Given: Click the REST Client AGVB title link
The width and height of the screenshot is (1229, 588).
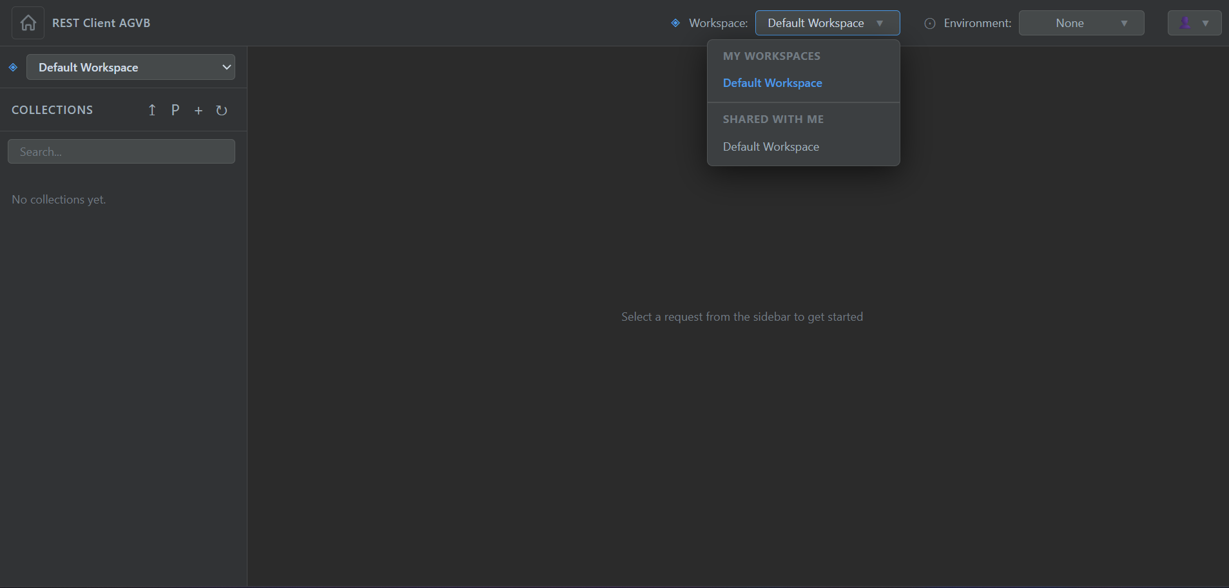Looking at the screenshot, I should (101, 23).
